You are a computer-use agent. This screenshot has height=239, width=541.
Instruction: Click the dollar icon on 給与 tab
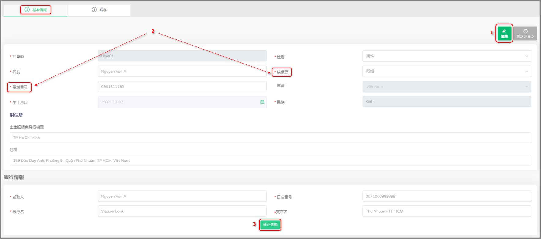[x=94, y=10]
